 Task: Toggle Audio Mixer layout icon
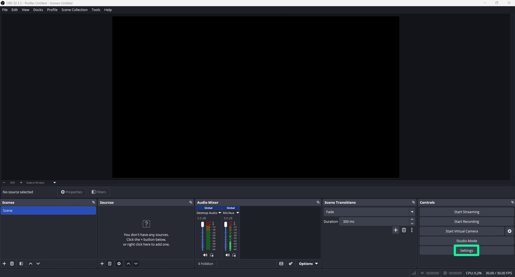pyautogui.click(x=281, y=264)
